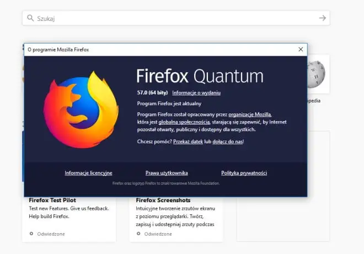Open Prawa użytkownika link

coord(167,173)
